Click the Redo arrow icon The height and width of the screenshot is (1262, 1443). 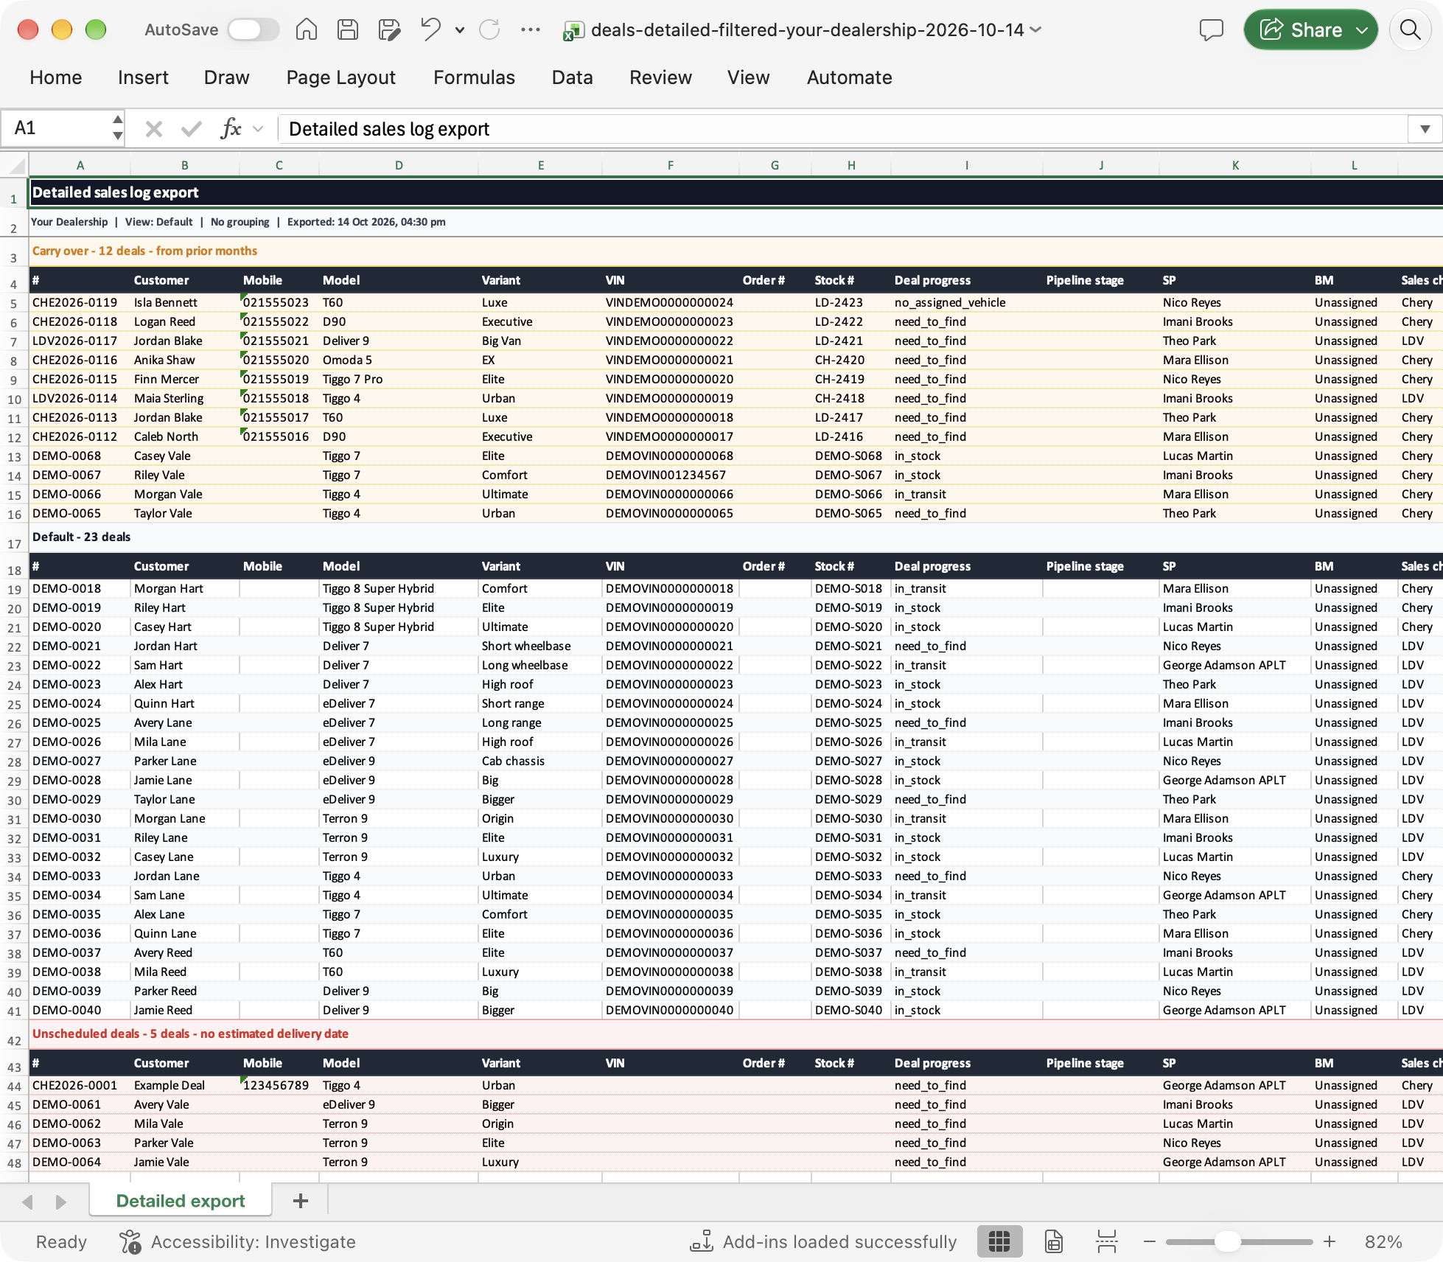point(489,29)
